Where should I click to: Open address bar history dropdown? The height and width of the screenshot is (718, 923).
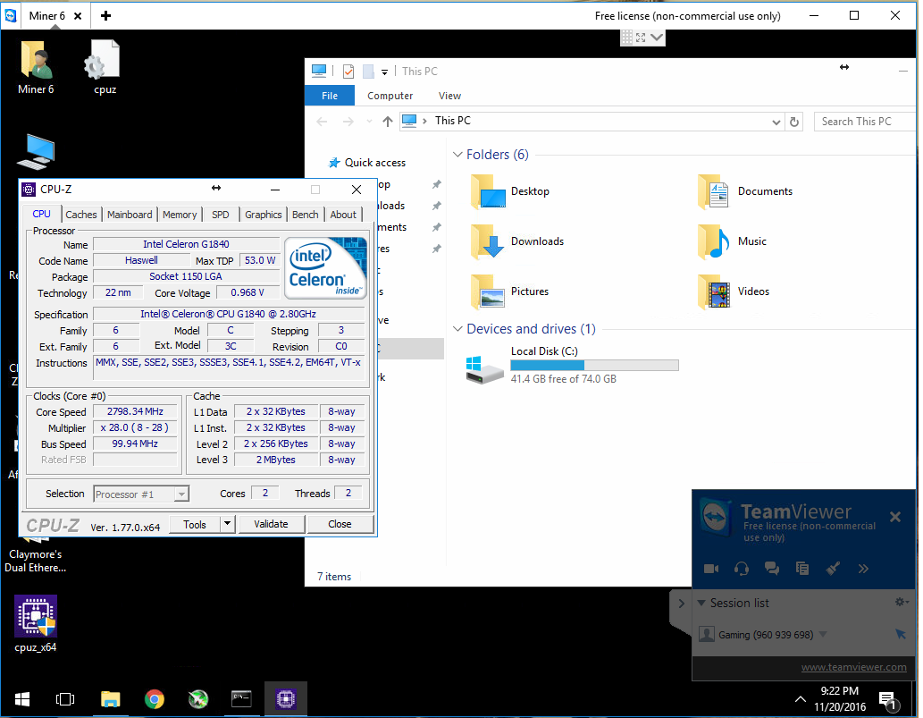(x=776, y=122)
